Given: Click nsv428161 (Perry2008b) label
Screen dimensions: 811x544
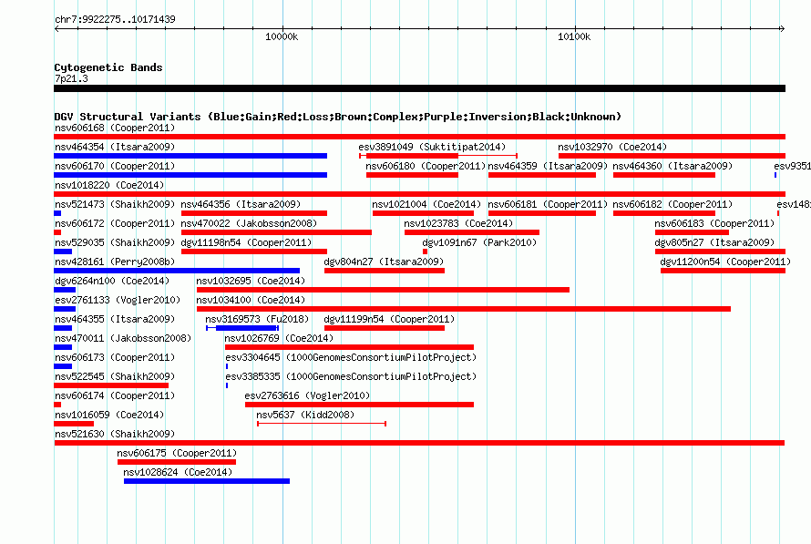Looking at the screenshot, I should 115,262.
